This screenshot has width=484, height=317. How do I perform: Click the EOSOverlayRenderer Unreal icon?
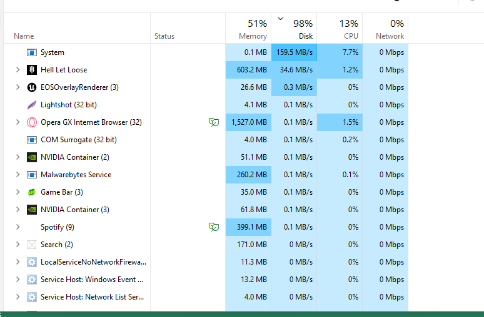[x=32, y=87]
